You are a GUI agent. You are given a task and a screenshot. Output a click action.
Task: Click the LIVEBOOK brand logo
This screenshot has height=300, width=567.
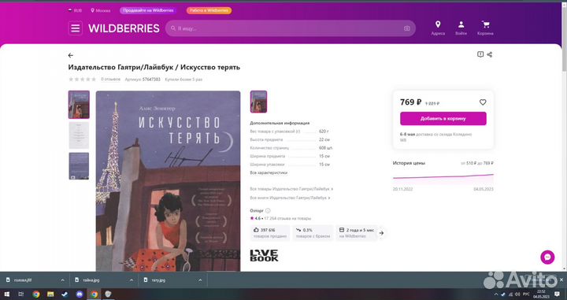264,255
